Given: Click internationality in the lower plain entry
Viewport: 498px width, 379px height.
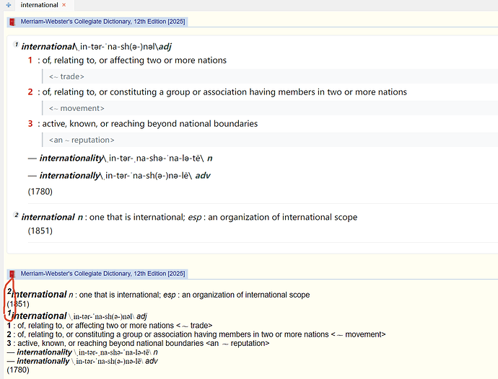Looking at the screenshot, I should click(x=44, y=352).
